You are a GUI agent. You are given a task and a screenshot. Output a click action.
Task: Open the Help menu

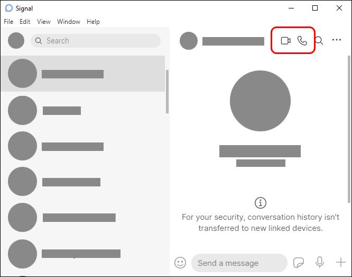pos(93,22)
